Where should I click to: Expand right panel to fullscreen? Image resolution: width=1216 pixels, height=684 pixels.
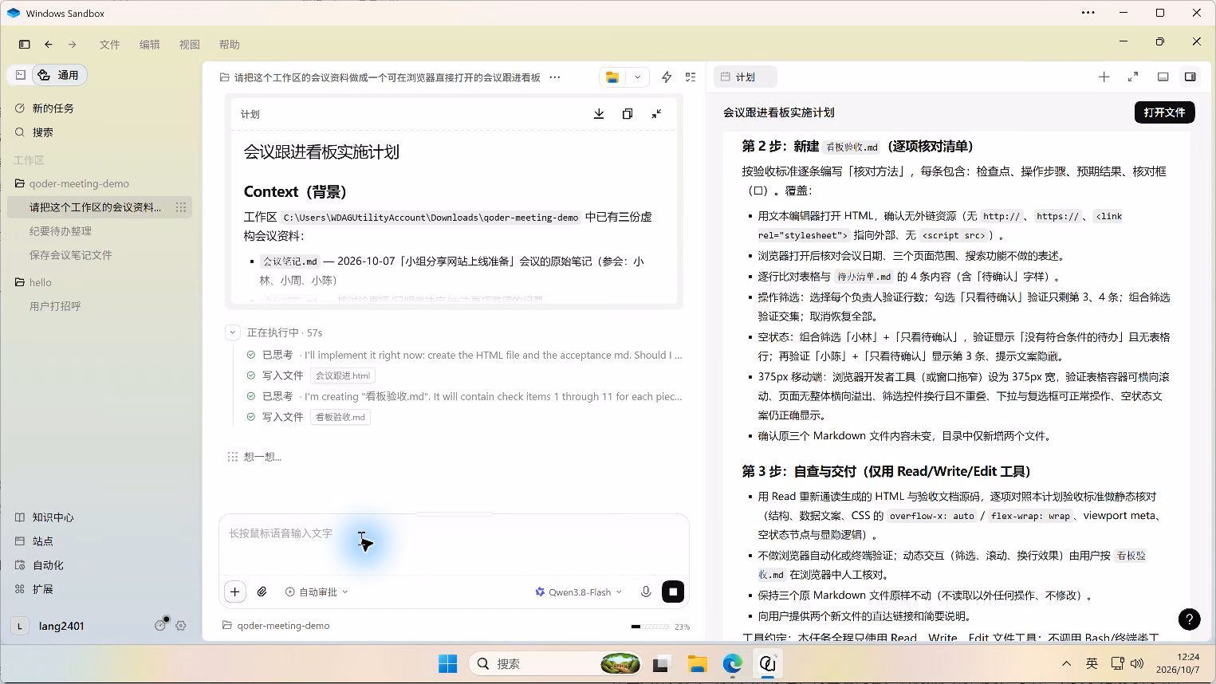(x=1133, y=77)
